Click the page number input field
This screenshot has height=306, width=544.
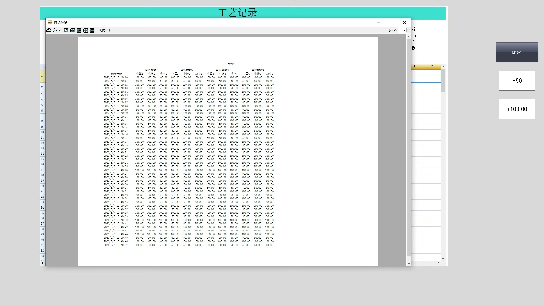click(x=402, y=30)
